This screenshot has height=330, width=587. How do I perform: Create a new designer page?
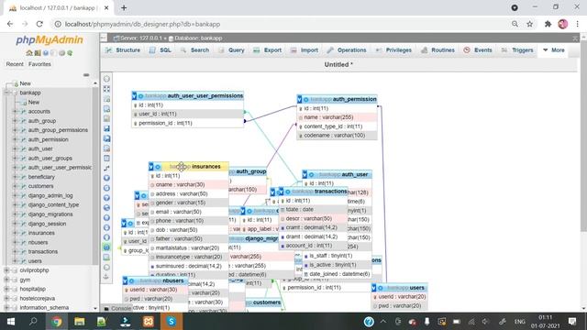click(106, 108)
